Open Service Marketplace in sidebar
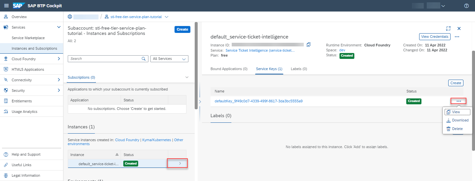 (x=28, y=38)
